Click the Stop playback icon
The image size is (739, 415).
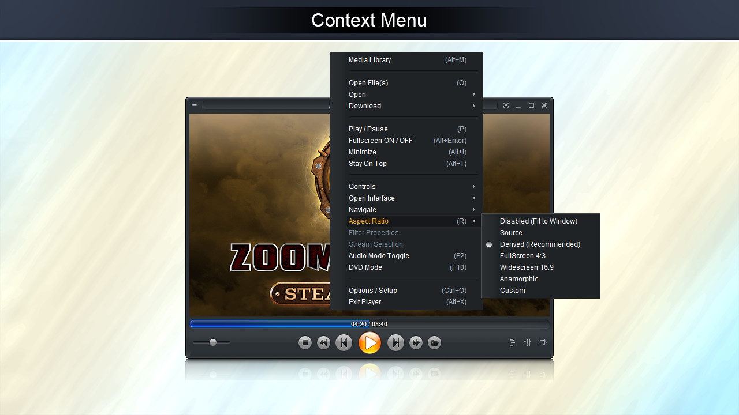[305, 343]
